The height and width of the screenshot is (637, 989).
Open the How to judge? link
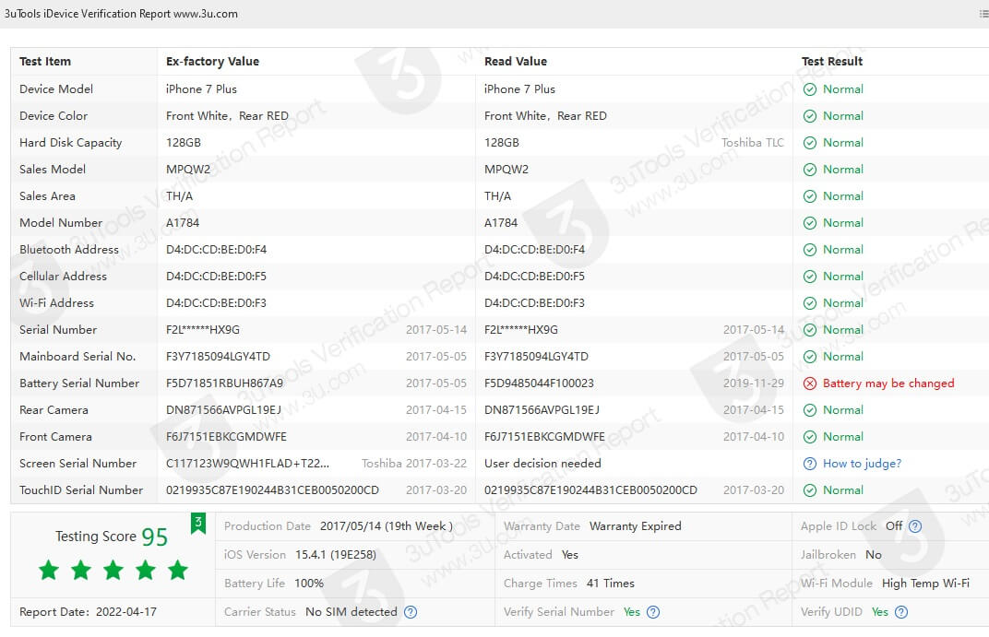(862, 464)
